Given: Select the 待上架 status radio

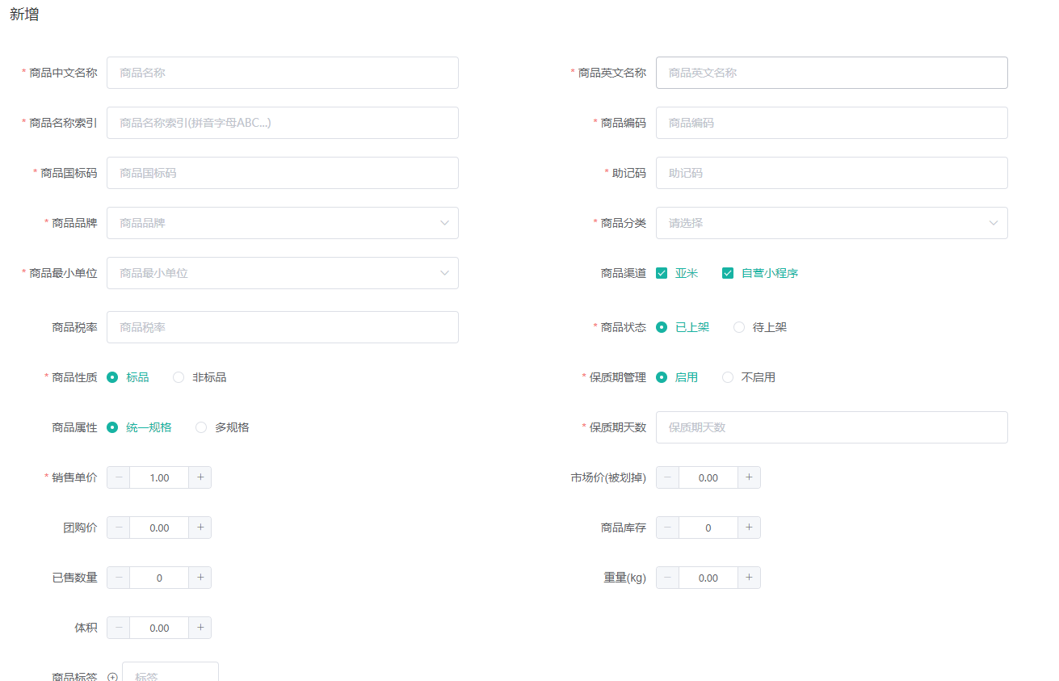Looking at the screenshot, I should coord(739,327).
